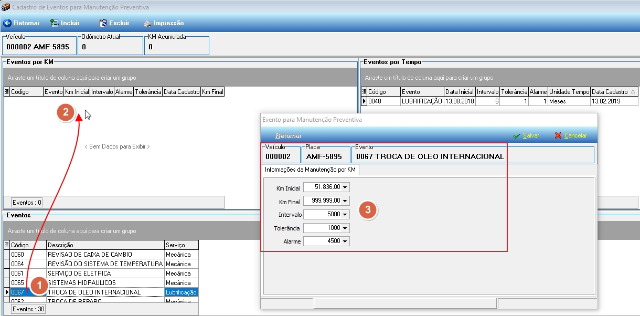Select row REVISÃO DO SISTEMA DE TEMPERATURA
This screenshot has height=316, width=640.
point(101,264)
